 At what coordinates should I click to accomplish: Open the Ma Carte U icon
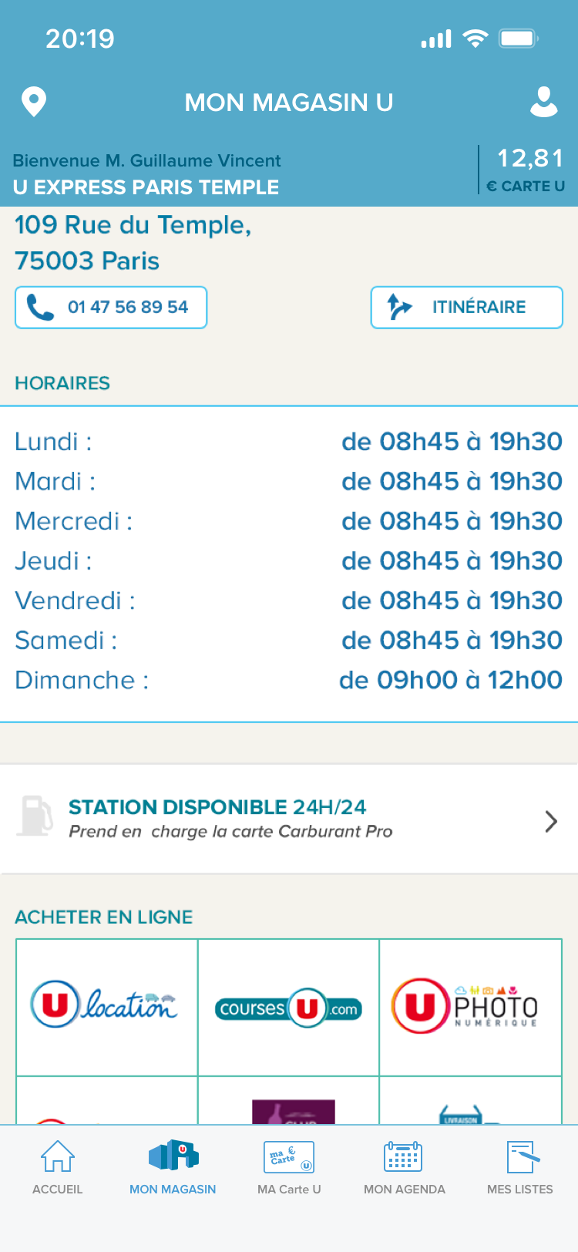(289, 1156)
